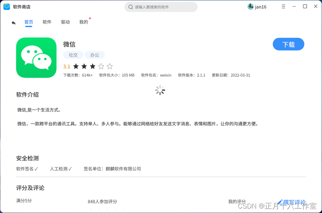
Task: Click the 安全检测 heading
Action: click(x=27, y=158)
